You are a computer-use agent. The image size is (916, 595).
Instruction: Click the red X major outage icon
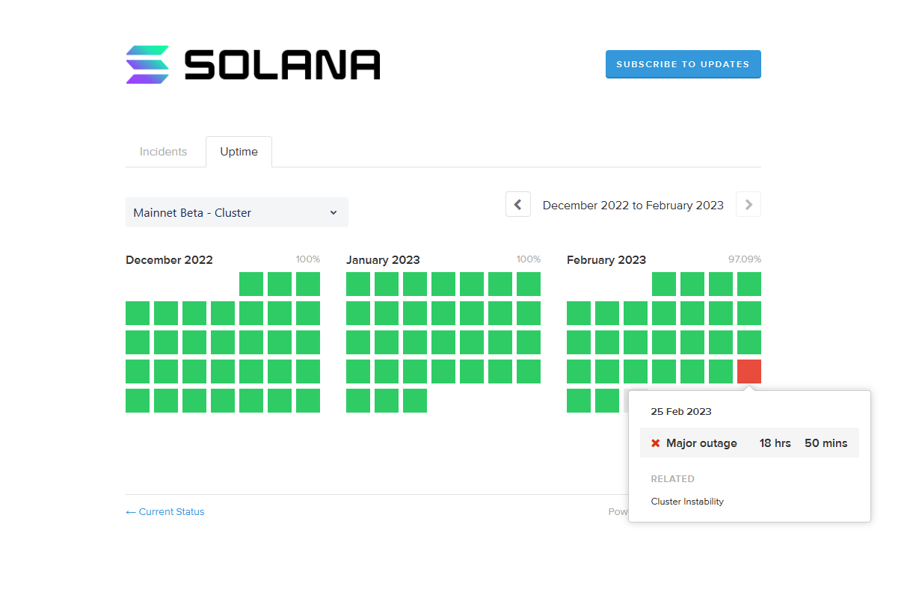656,443
